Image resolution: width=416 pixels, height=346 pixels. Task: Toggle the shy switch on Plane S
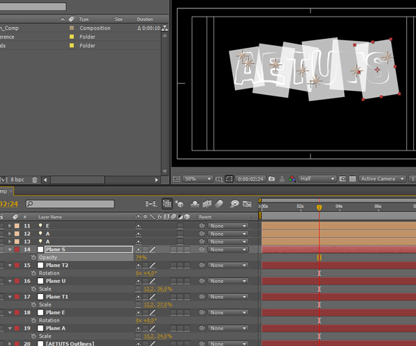click(x=138, y=250)
